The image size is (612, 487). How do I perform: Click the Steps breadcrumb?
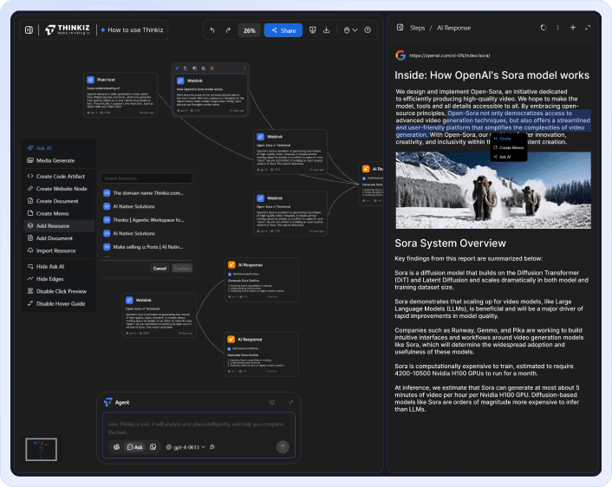pyautogui.click(x=417, y=28)
